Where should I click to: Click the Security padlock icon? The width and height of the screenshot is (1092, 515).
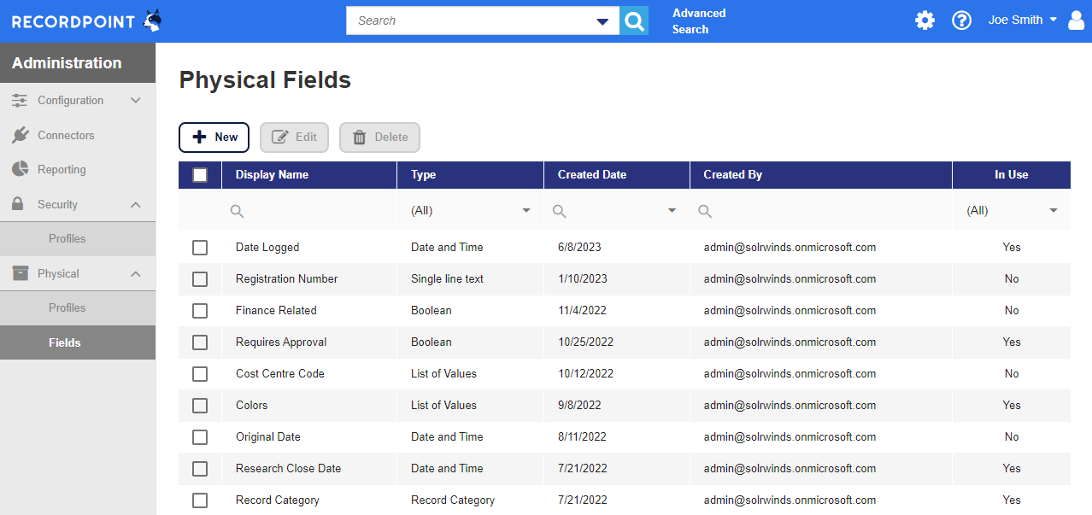[x=18, y=204]
